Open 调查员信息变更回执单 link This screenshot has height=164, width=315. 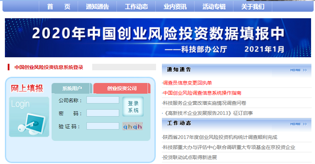point(187,83)
